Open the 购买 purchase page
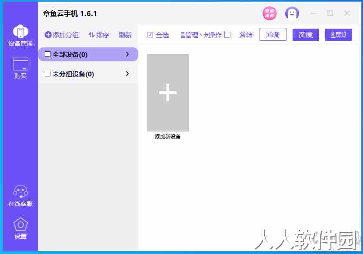Screen dimensions: 363x254 coord(20,68)
